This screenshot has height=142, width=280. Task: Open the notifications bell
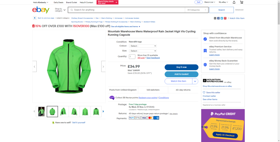[234, 2]
